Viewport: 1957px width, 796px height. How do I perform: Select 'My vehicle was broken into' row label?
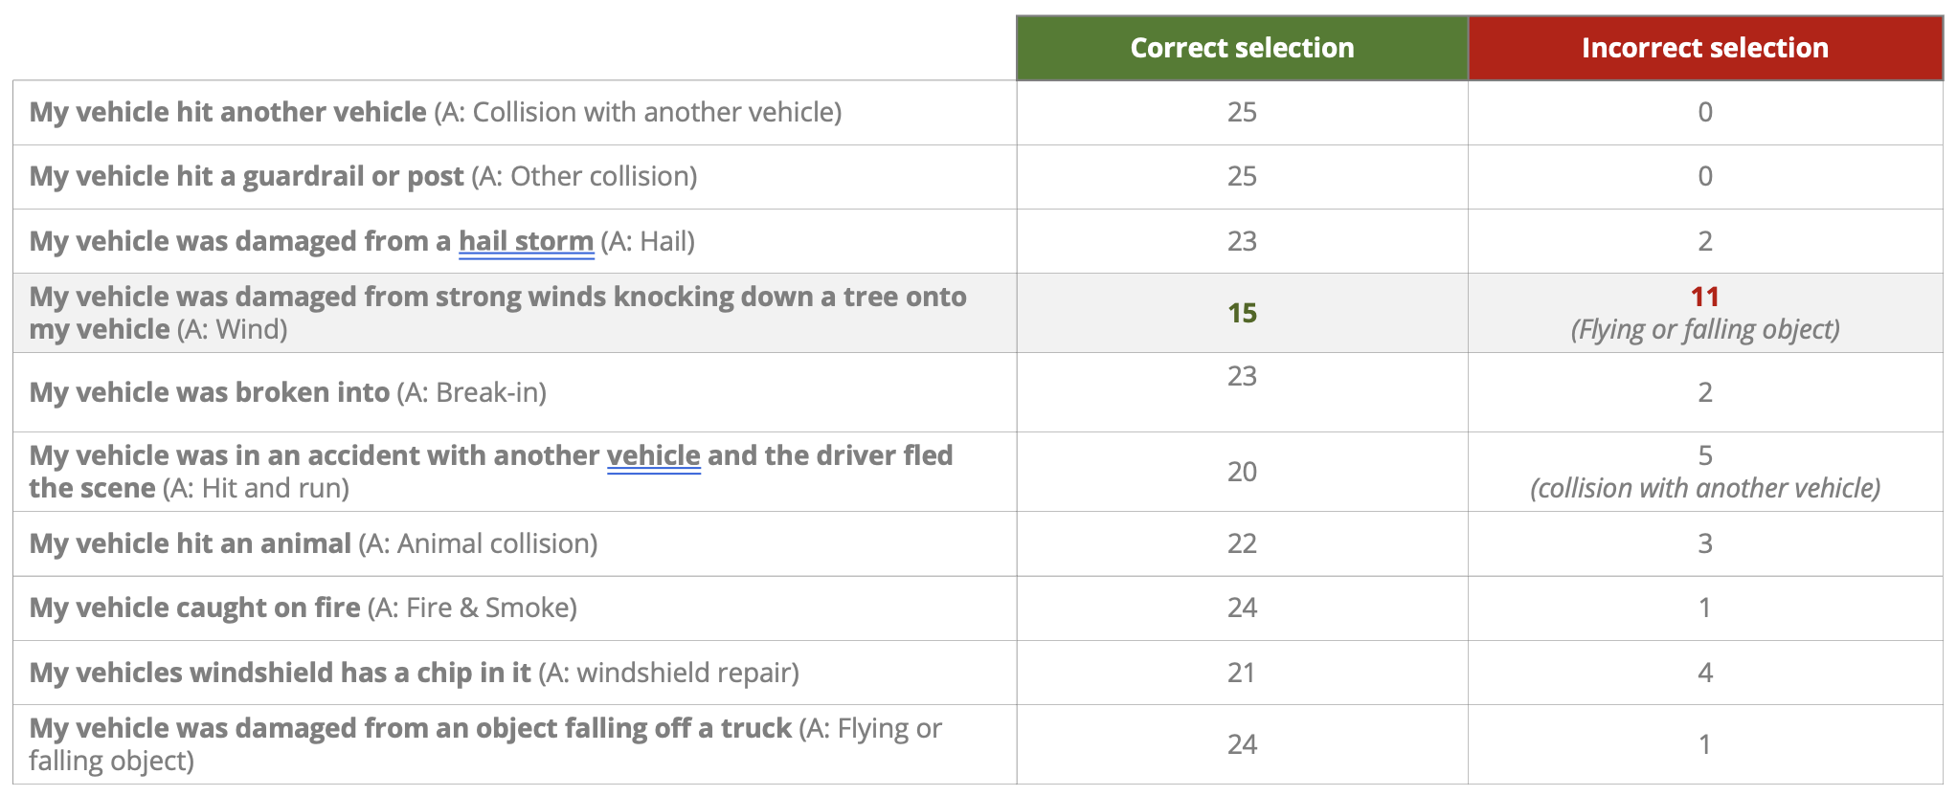point(209,392)
